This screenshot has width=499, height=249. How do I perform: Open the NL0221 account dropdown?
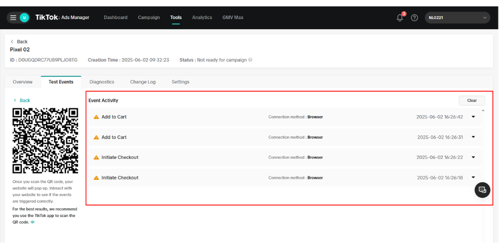[457, 18]
